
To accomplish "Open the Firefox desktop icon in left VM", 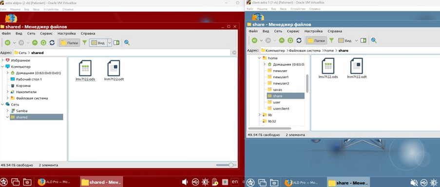I will pyautogui.click(x=11, y=18).
